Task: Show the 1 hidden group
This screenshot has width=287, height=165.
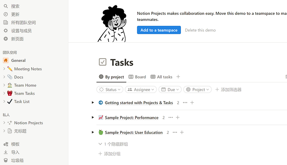Action: click(x=113, y=144)
